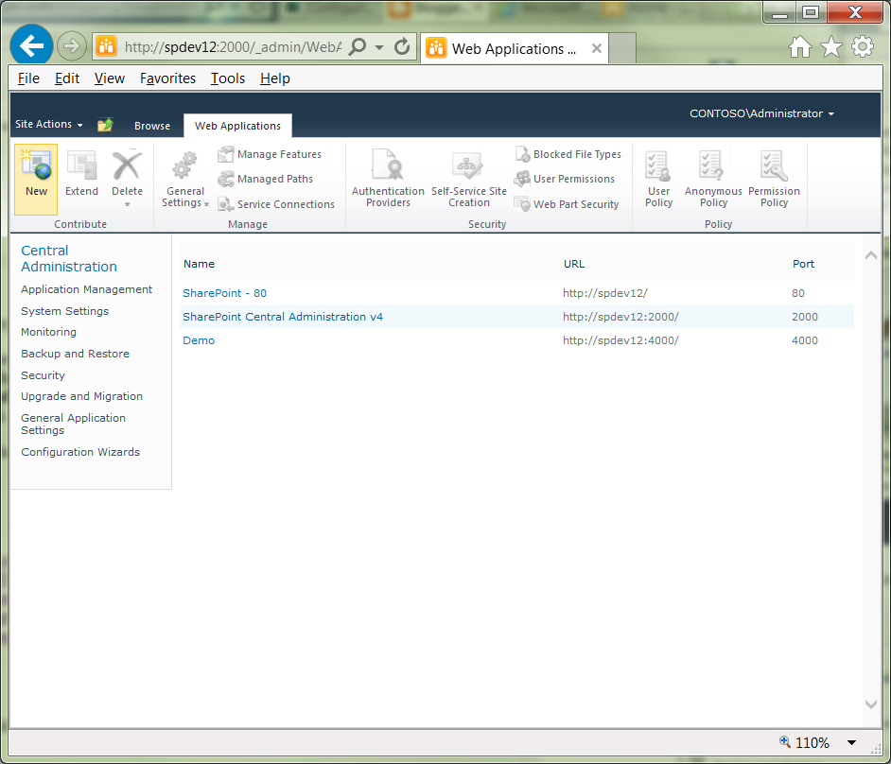This screenshot has width=891, height=764.
Task: Delete the selected web application
Action: [x=127, y=178]
